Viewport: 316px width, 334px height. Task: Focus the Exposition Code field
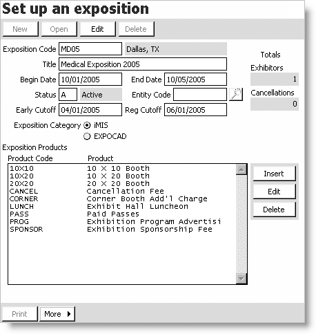tap(90, 49)
